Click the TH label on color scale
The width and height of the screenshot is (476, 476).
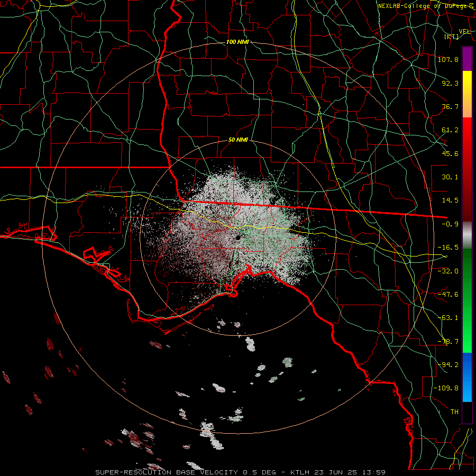click(454, 412)
